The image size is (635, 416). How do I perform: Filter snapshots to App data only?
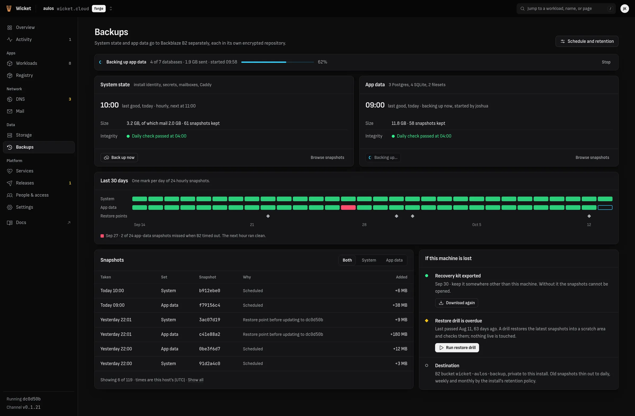(x=394, y=260)
